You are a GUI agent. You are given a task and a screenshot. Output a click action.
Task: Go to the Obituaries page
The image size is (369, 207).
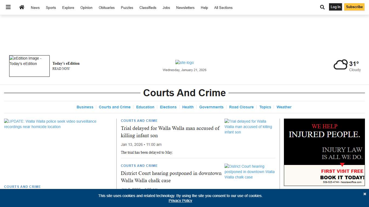106,8
